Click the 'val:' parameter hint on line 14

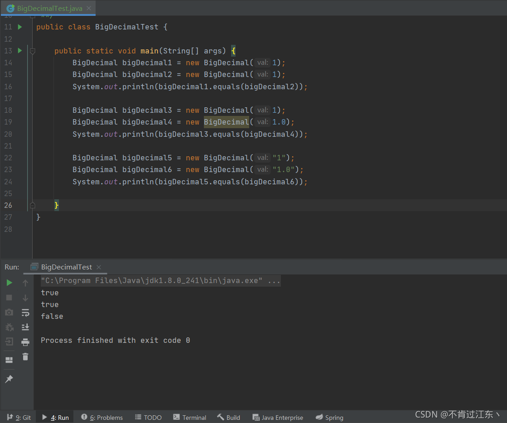point(262,62)
